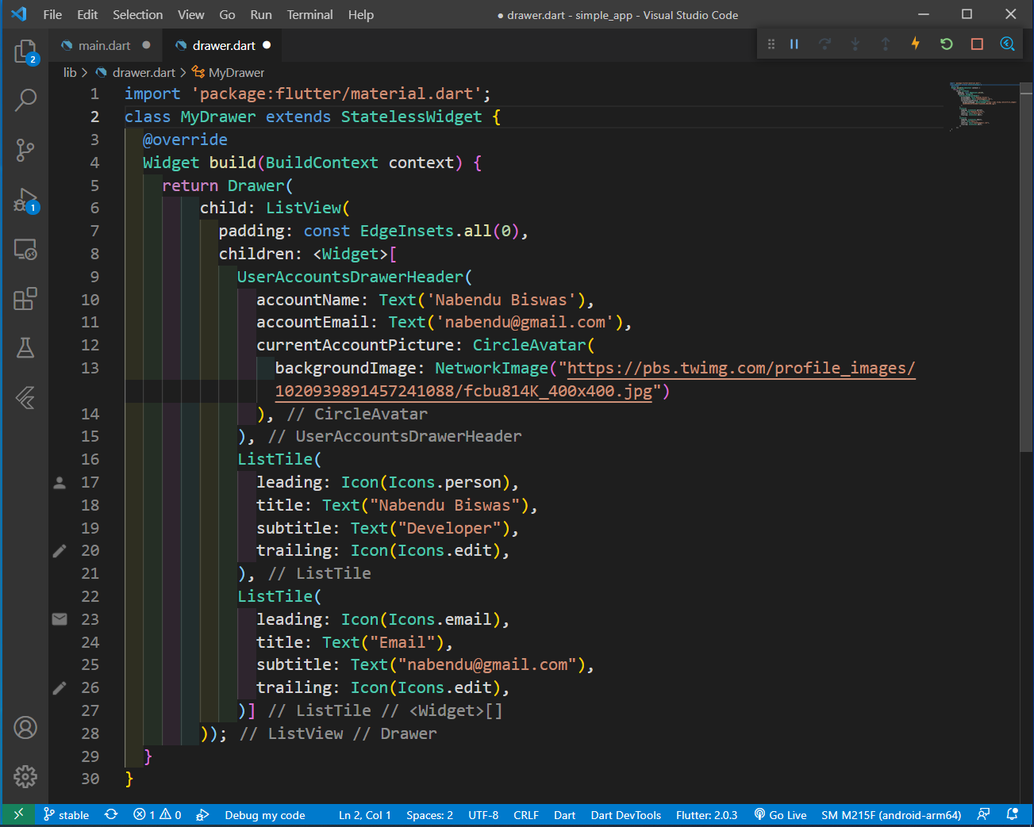This screenshot has height=827, width=1034.
Task: Start Go Live server
Action: [780, 815]
